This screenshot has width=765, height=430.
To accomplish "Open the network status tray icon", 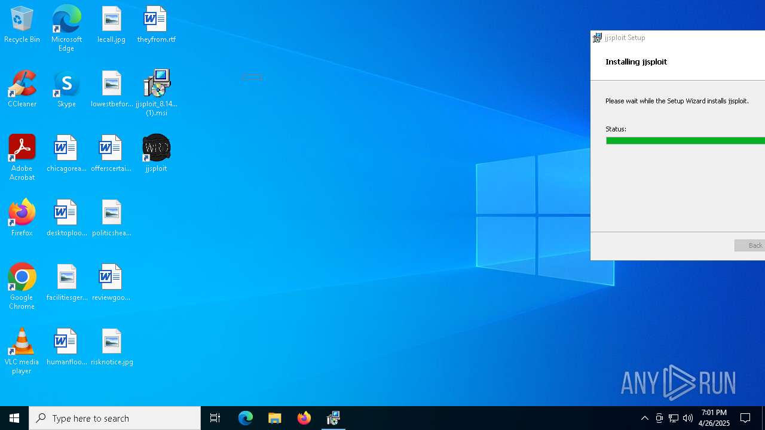I will coord(674,418).
